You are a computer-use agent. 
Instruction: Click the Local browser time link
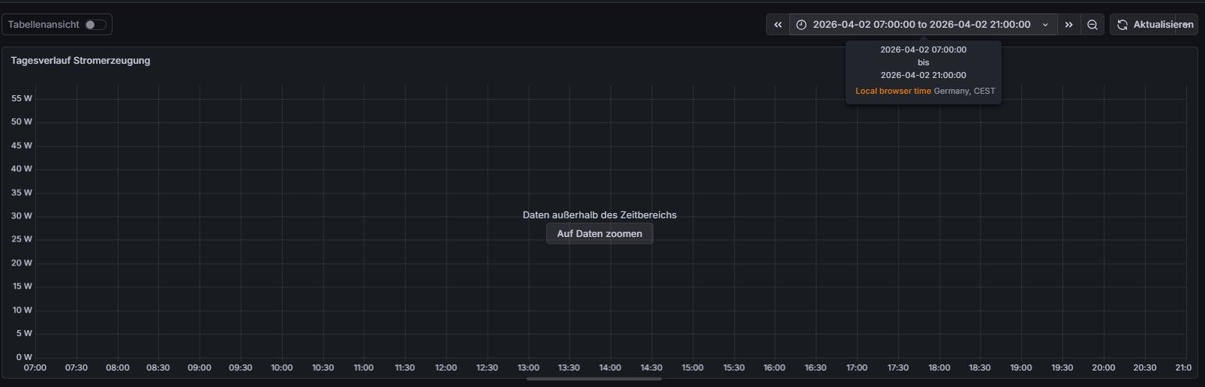pos(893,91)
